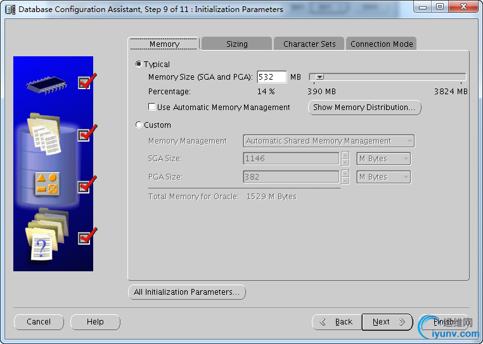Click the memory chip icon in sidebar
Image resolution: width=483 pixels, height=344 pixels.
[x=47, y=85]
